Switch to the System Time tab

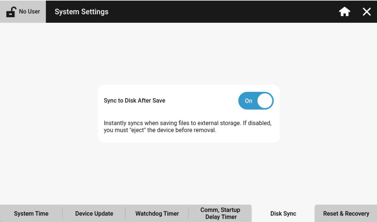point(31,213)
